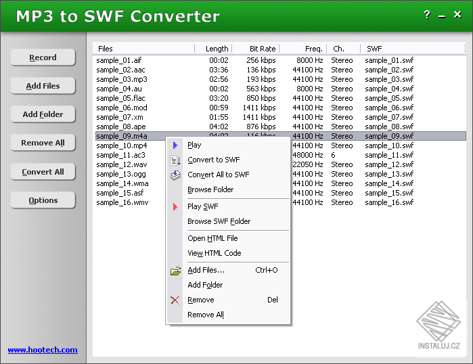Sort by the Ch. column header
This screenshot has height=364, width=473.
344,49
